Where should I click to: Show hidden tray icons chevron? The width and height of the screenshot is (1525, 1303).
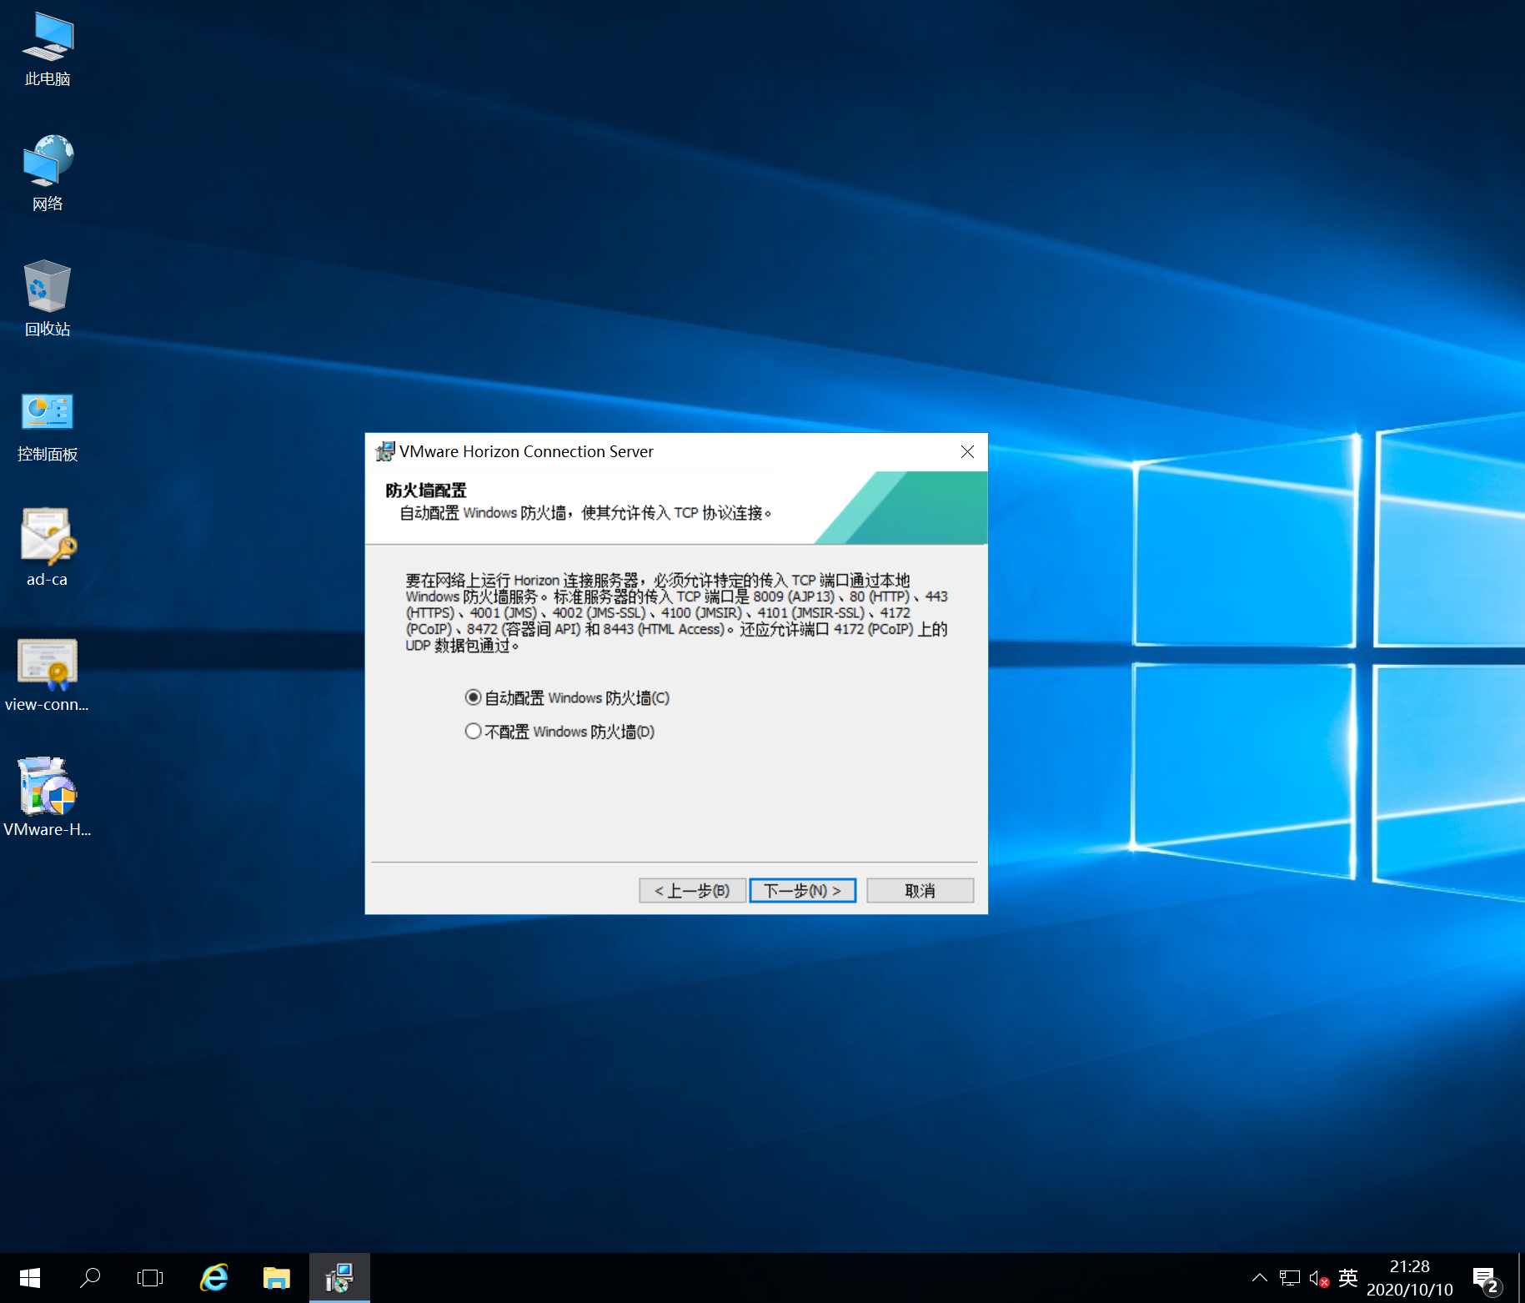(1260, 1278)
